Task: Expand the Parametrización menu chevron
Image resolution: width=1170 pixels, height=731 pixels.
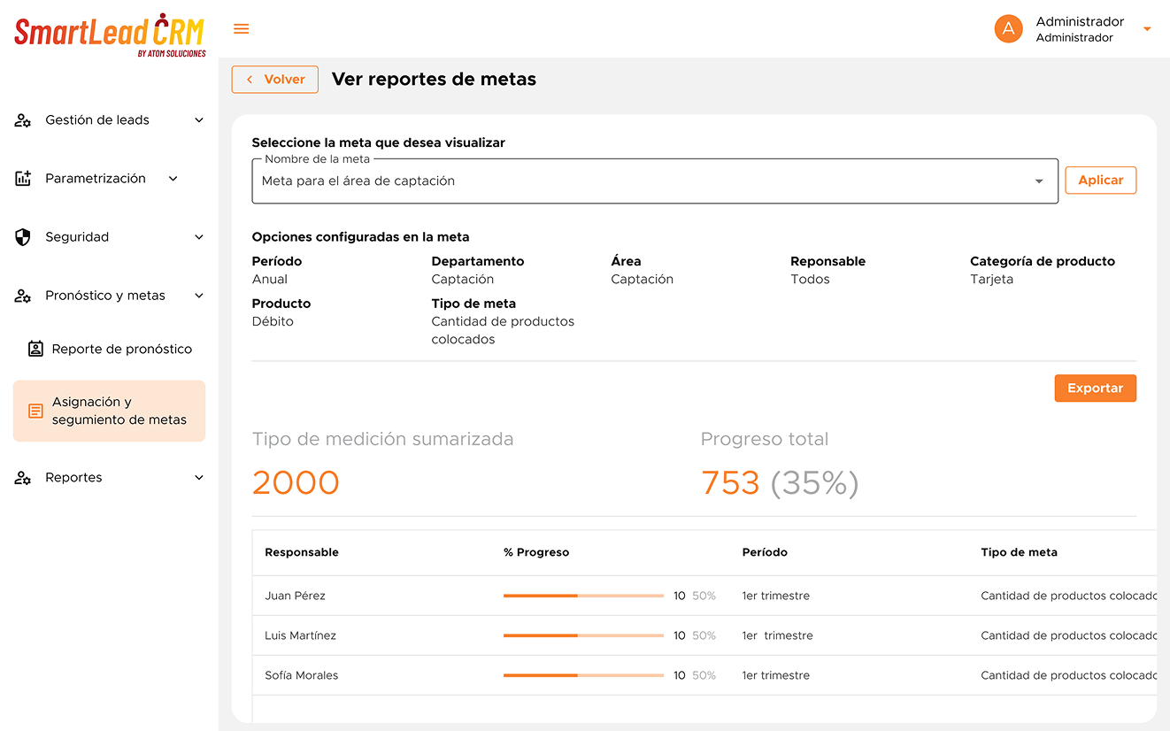Action: click(173, 179)
